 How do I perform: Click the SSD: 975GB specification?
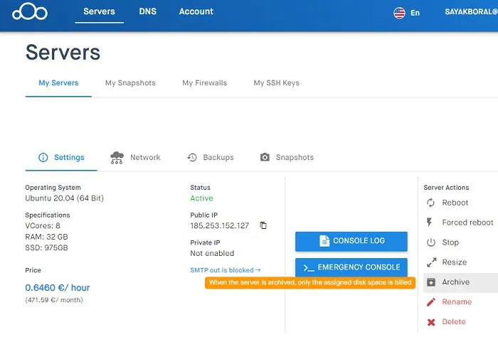(46, 247)
